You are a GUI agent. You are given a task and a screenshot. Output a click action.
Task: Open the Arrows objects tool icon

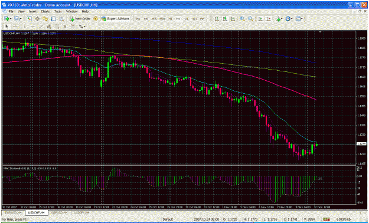coord(81,27)
